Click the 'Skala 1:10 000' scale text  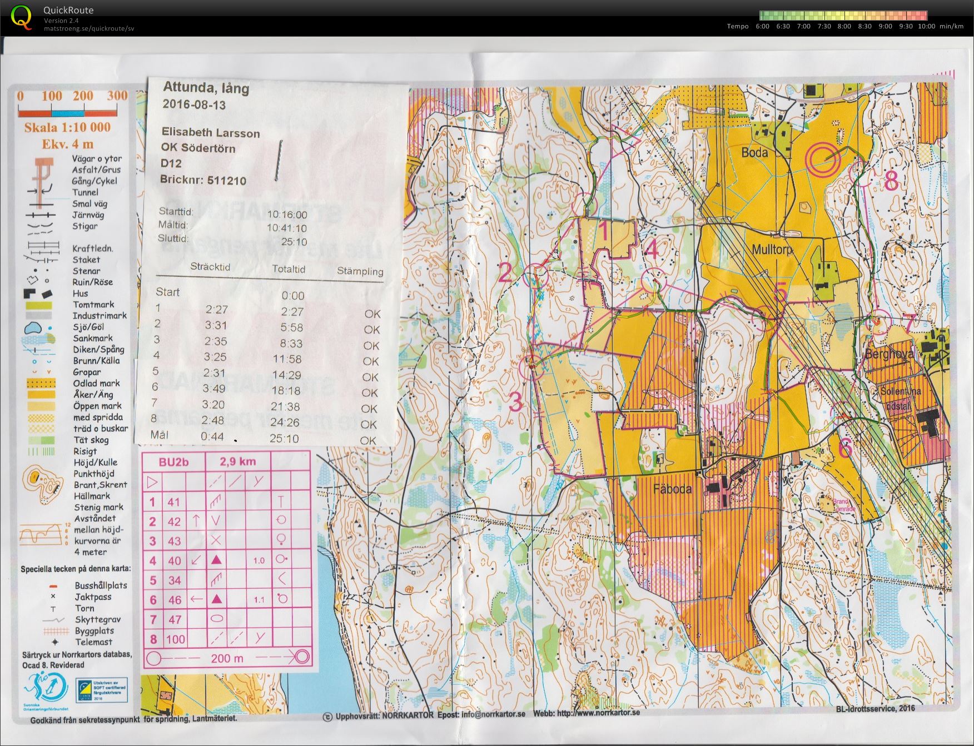click(67, 127)
